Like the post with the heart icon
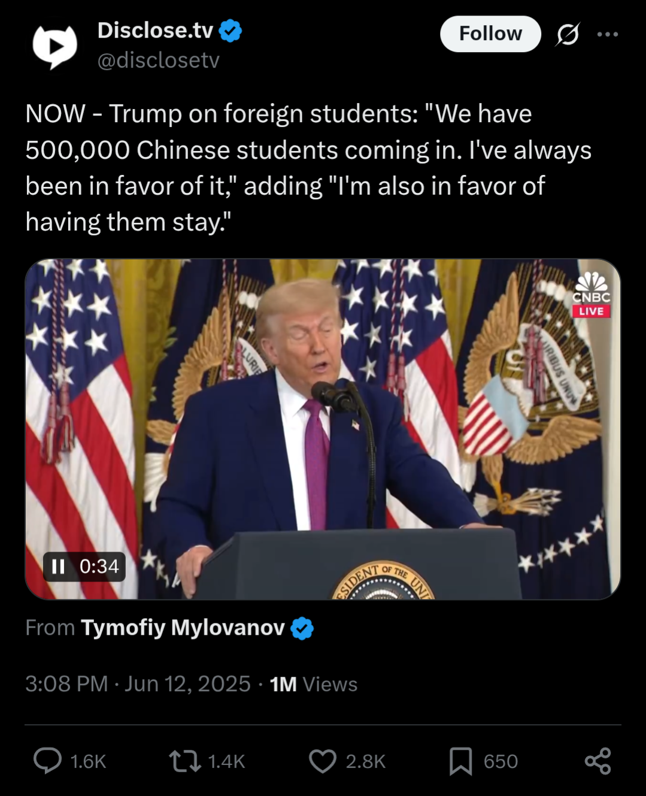 click(x=323, y=761)
